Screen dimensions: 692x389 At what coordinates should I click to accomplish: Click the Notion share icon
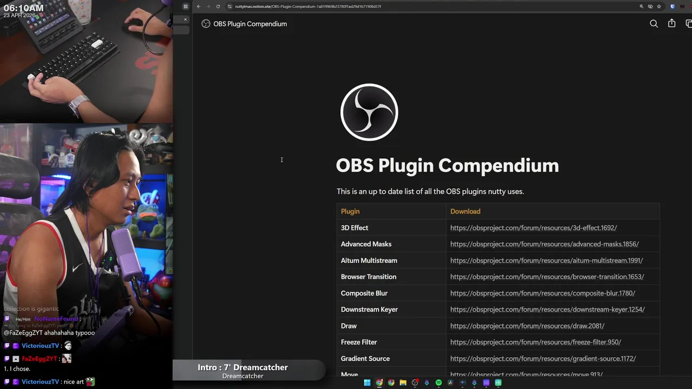click(671, 23)
